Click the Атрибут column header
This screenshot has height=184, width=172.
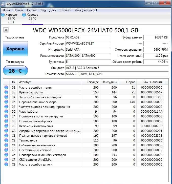(x=25, y=82)
